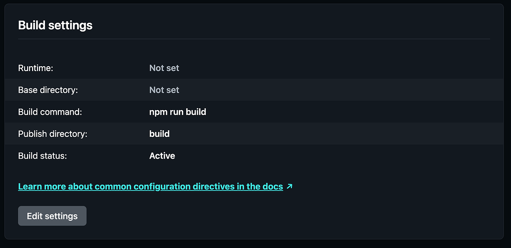The width and height of the screenshot is (511, 248).
Task: Click blank space right of 'npm run build'
Action: click(346, 112)
